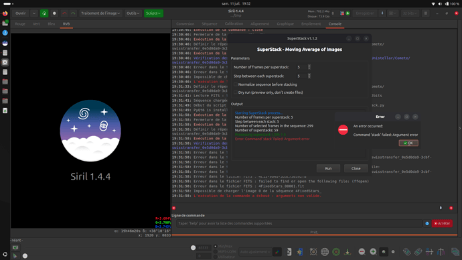Click the blue download/save-as arrow icon
Image resolution: width=462 pixels, height=260 pixels.
(382, 13)
